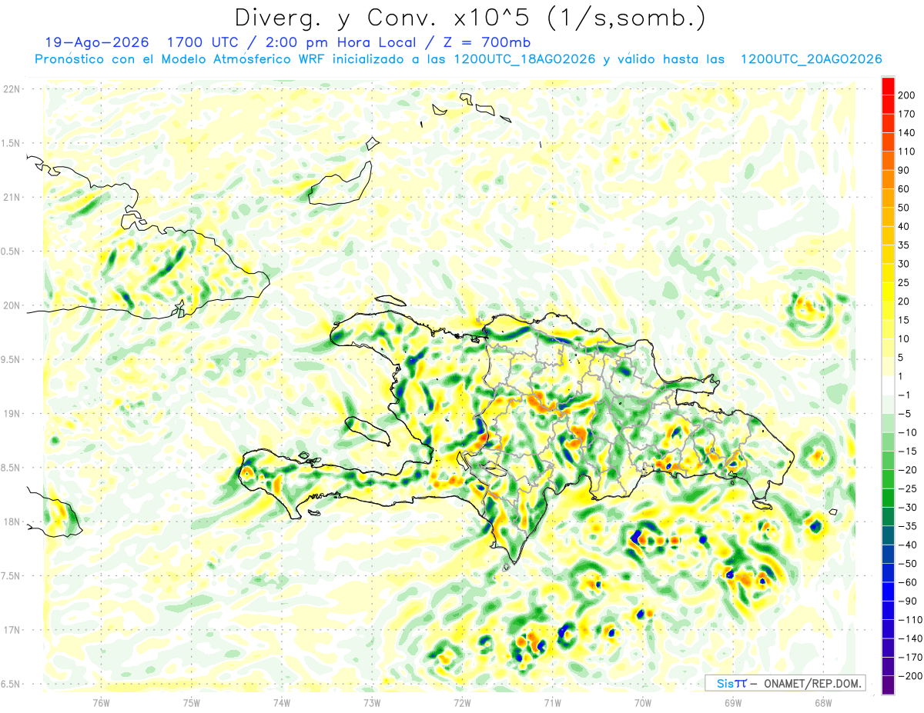This screenshot has height=713, width=924.
Task: Click the colorbar value label -170
Action: click(909, 657)
